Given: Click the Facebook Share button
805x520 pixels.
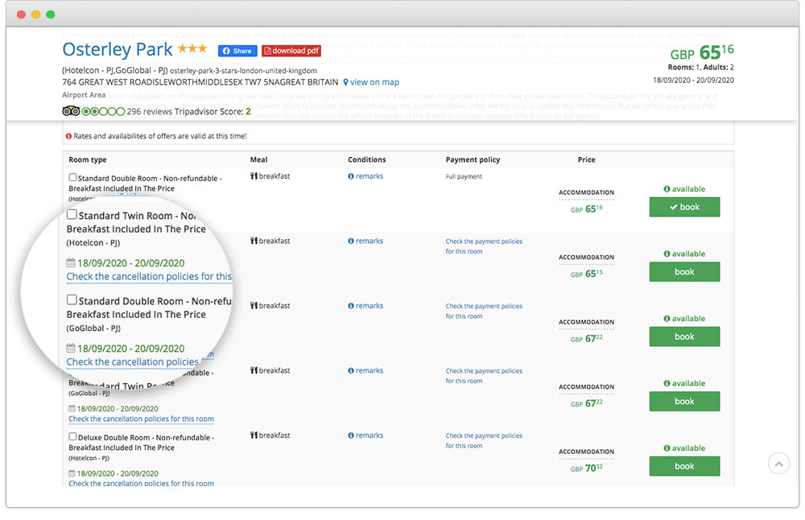Looking at the screenshot, I should pos(237,51).
